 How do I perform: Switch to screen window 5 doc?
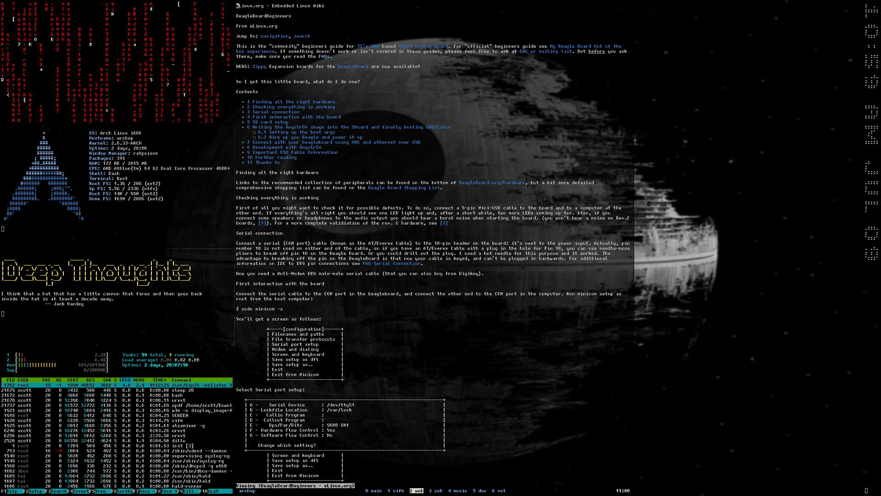tap(480, 491)
